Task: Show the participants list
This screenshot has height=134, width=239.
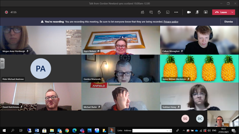Action: (x=142, y=12)
